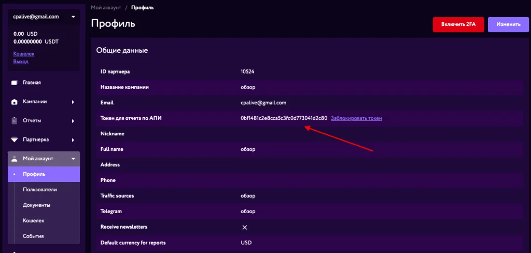Click the Address row label
This screenshot has width=531, height=253.
coord(110,164)
